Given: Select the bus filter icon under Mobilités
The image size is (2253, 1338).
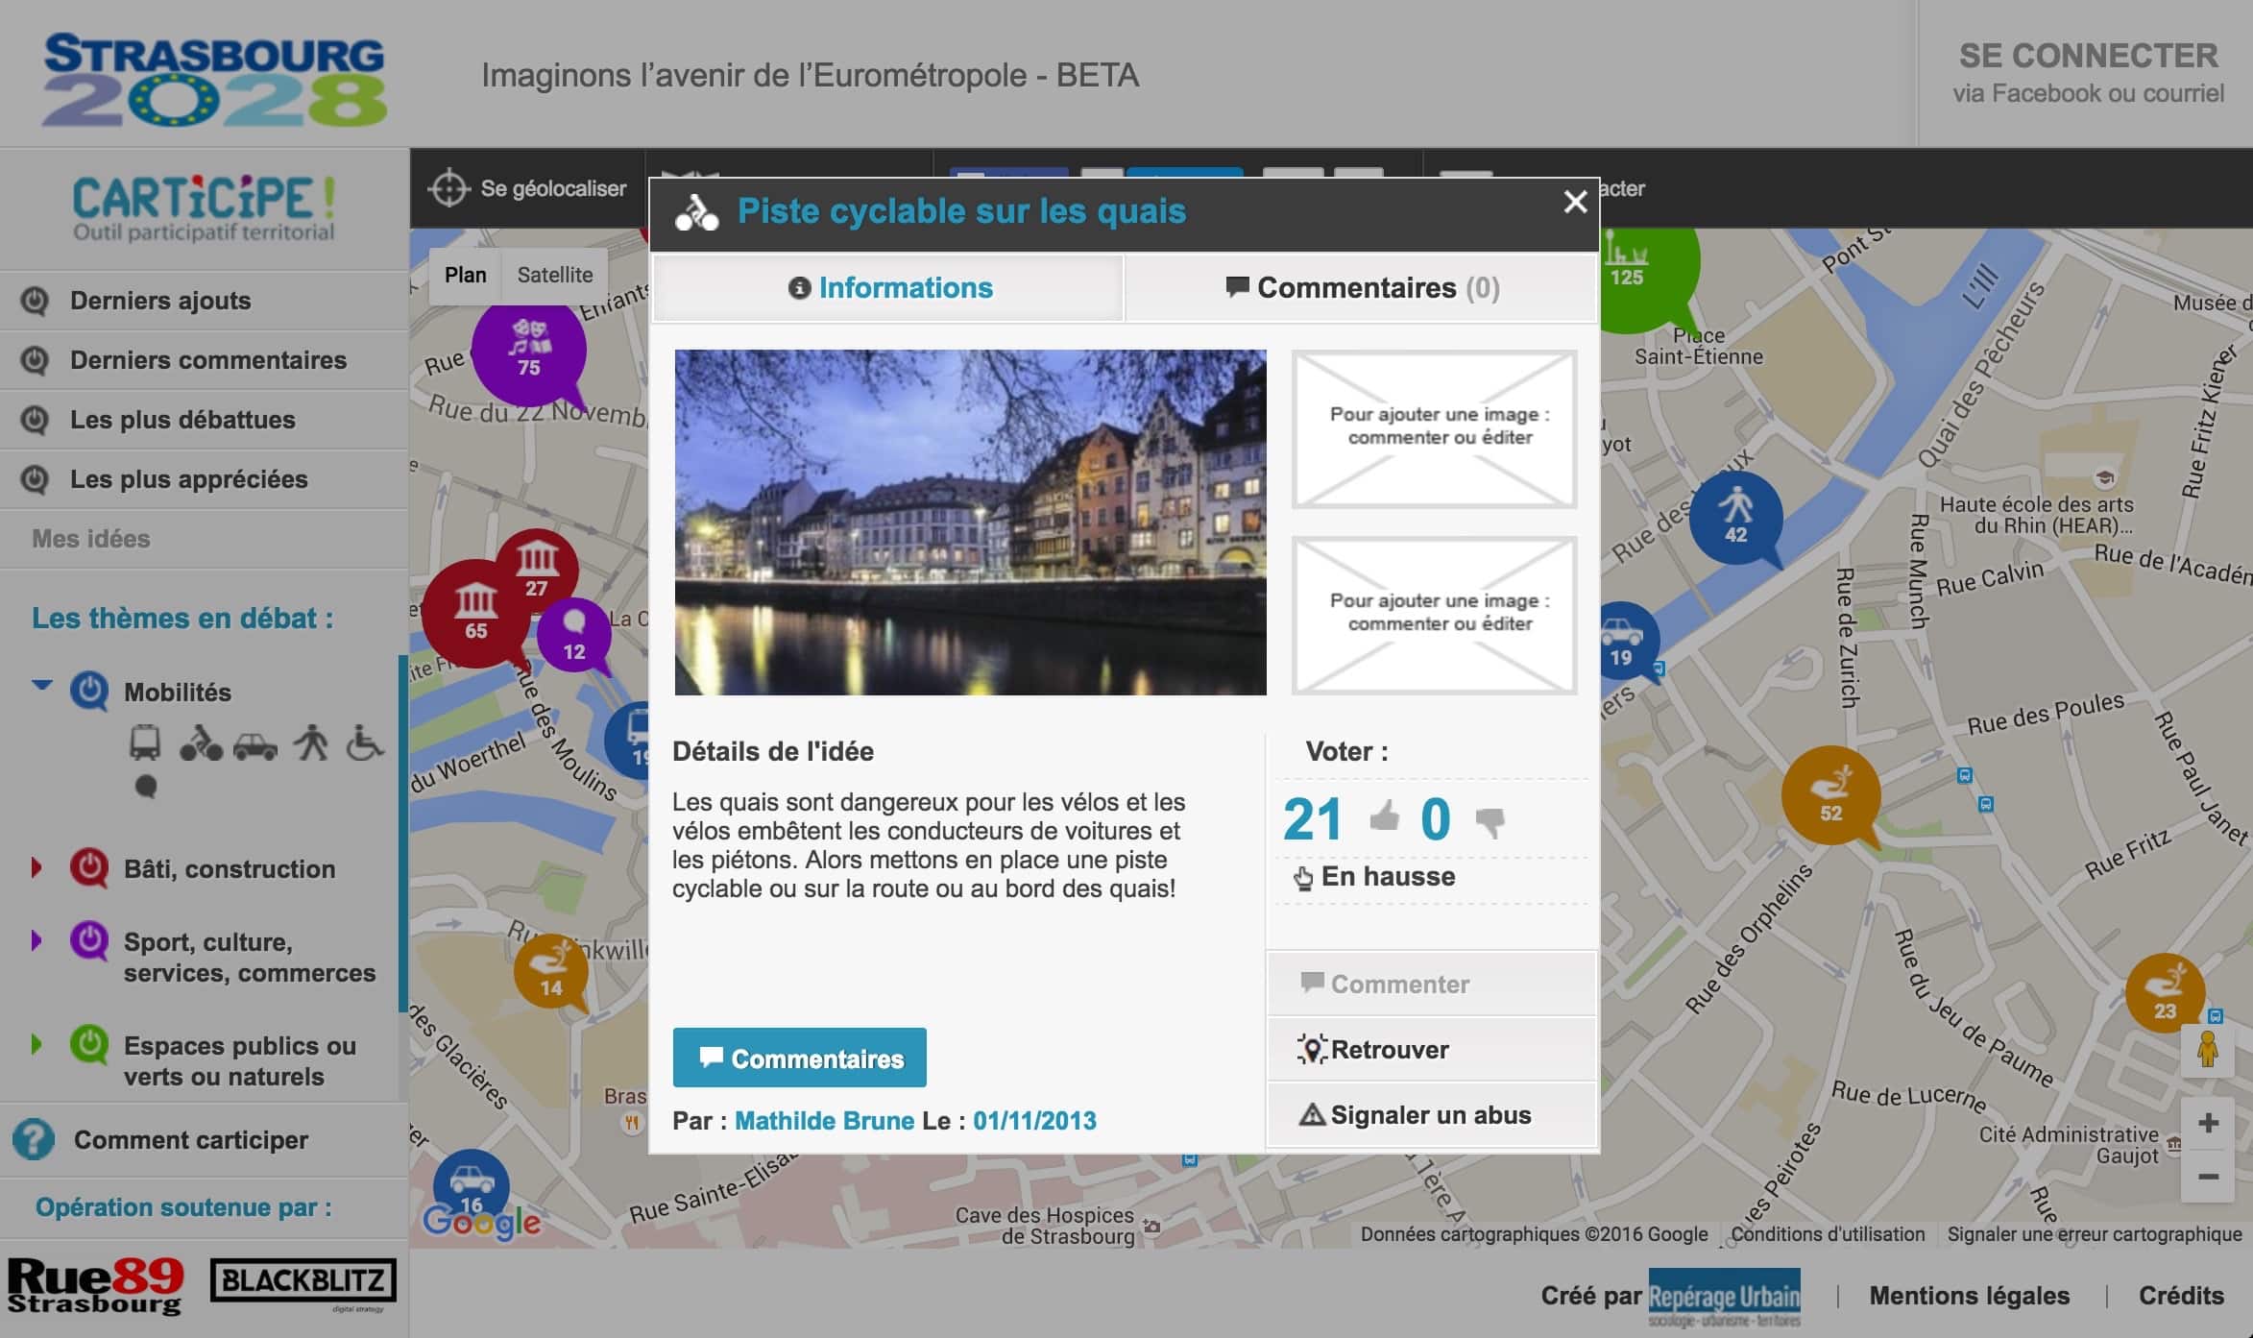Looking at the screenshot, I should (145, 743).
